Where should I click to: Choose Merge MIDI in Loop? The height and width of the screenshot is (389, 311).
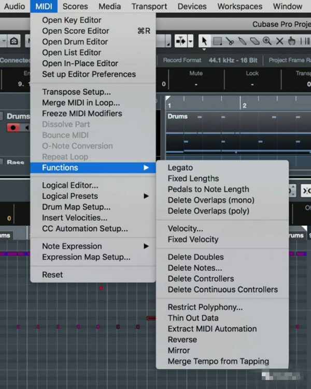coord(93,103)
